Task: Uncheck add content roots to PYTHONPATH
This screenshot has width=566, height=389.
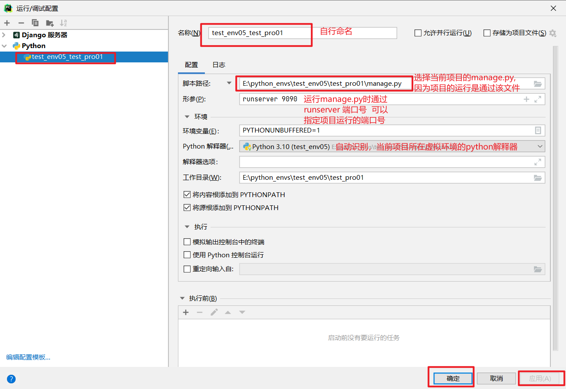Action: [x=187, y=195]
